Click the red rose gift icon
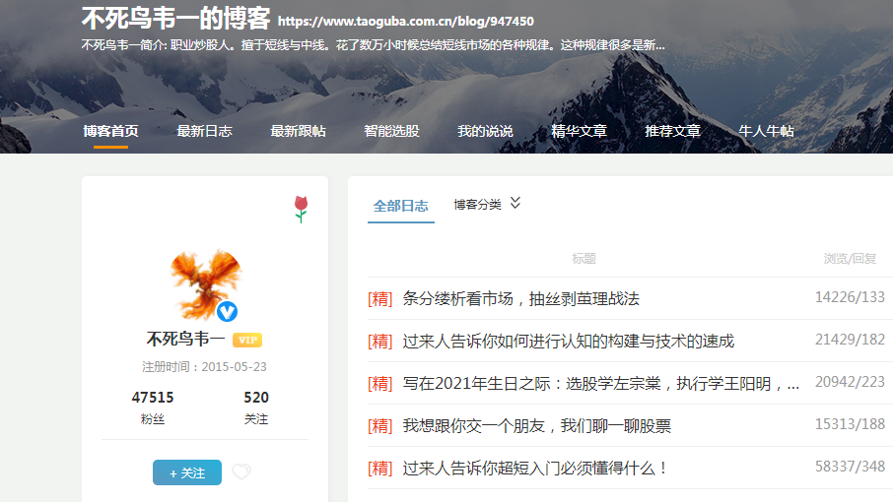 click(301, 210)
